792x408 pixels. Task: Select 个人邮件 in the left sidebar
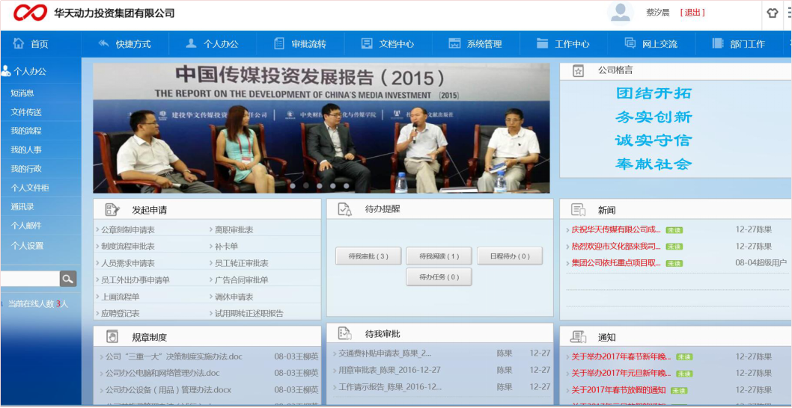26,226
